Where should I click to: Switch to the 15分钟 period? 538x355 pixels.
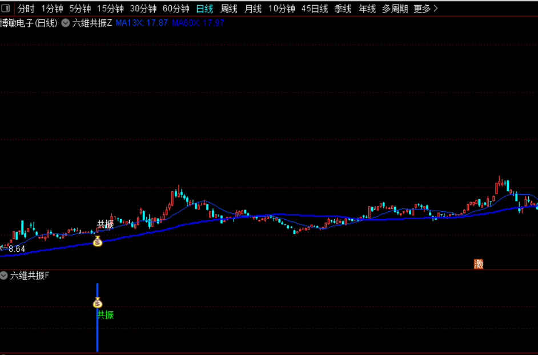click(110, 9)
